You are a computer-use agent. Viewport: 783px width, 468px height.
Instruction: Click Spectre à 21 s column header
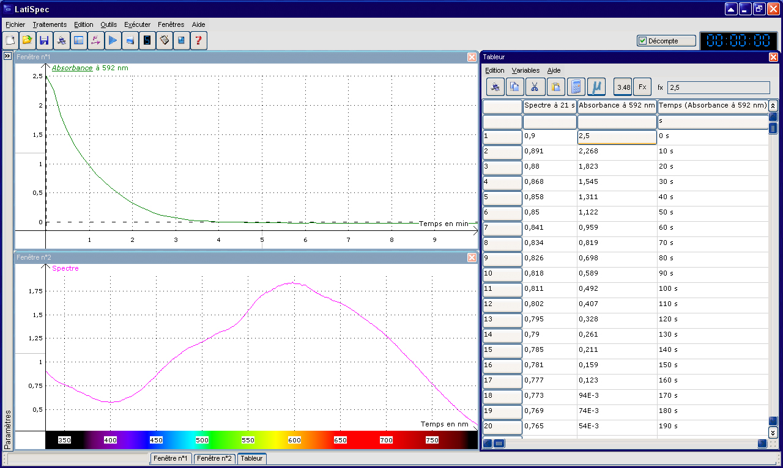tap(550, 106)
